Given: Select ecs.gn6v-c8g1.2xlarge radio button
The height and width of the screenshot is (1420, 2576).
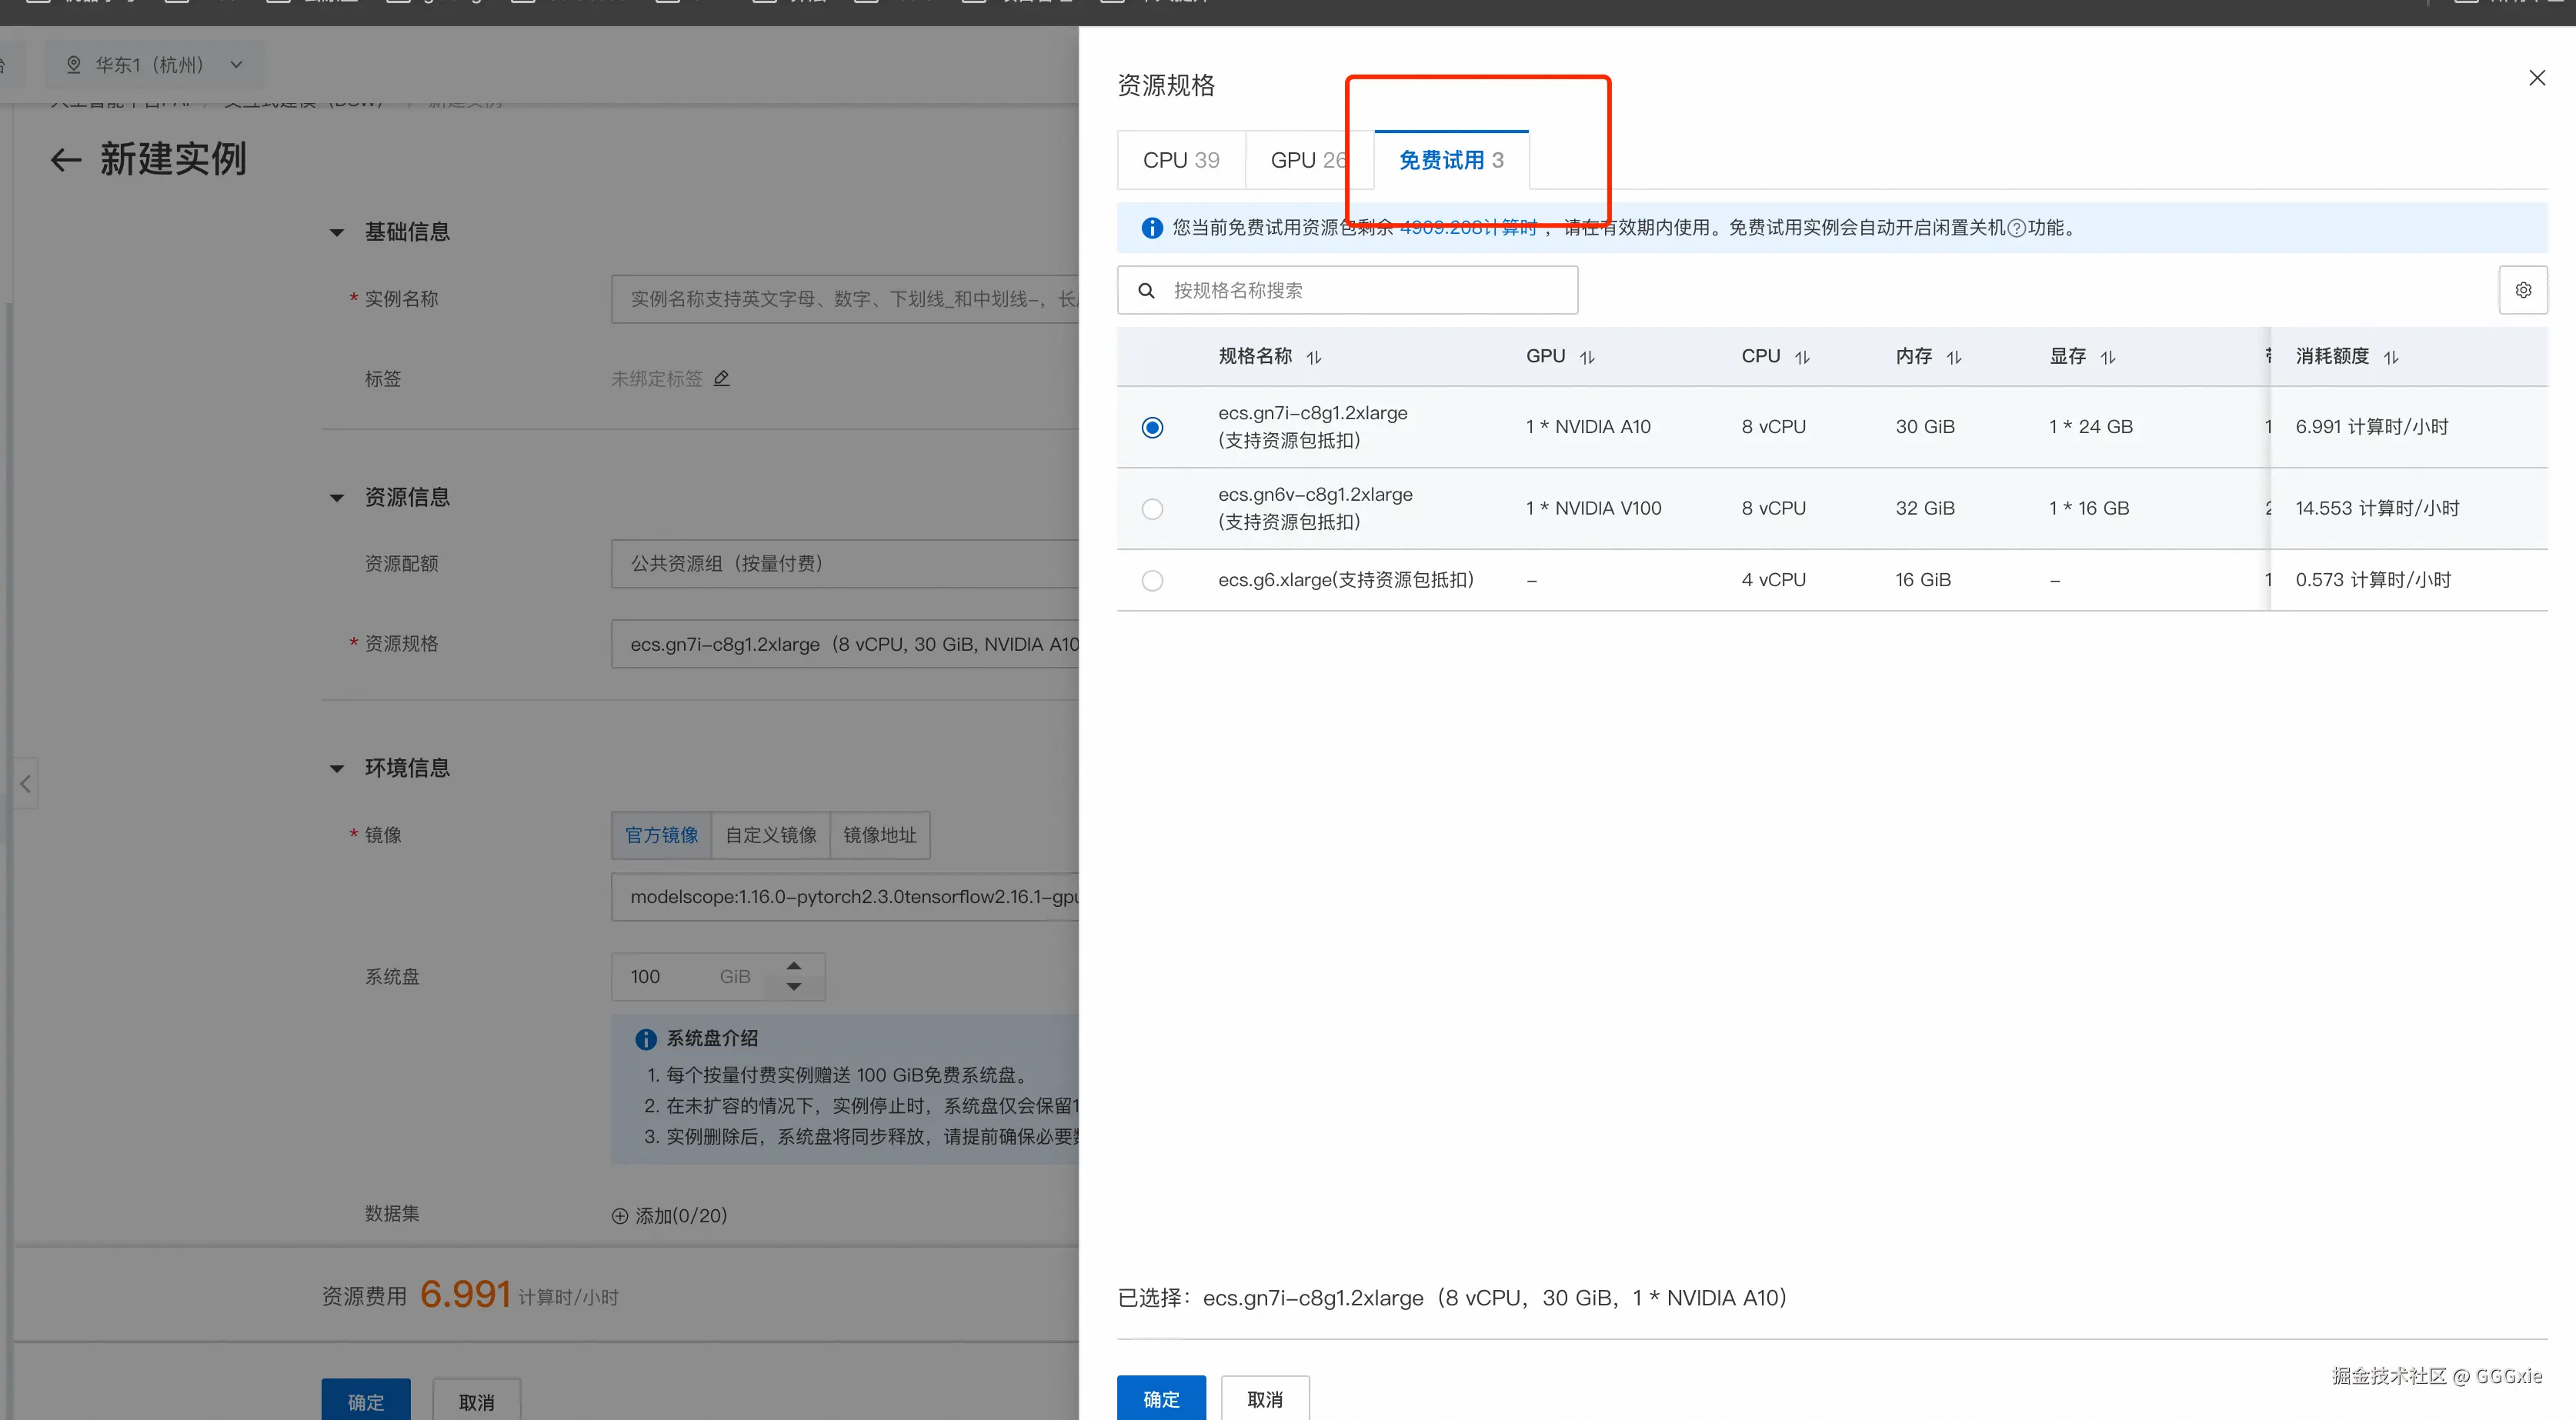Looking at the screenshot, I should point(1152,509).
